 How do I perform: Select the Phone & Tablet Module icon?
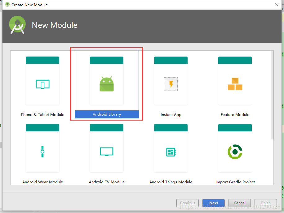[42, 84]
